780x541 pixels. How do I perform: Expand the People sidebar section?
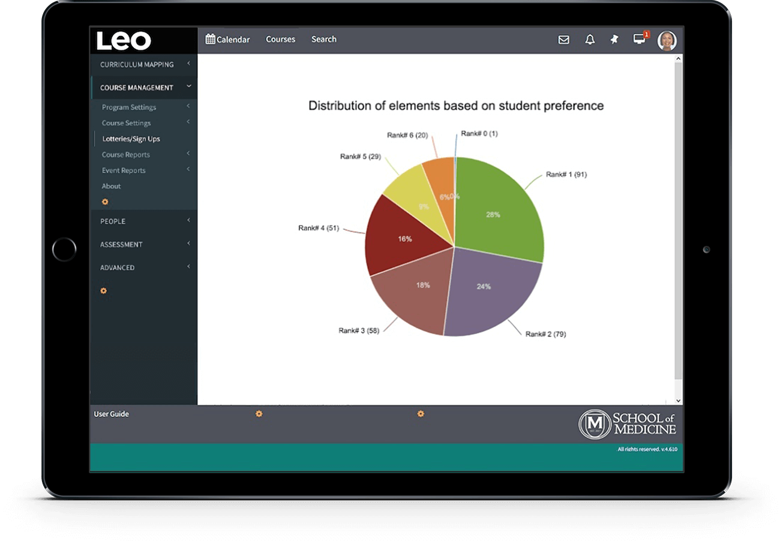[x=113, y=221]
